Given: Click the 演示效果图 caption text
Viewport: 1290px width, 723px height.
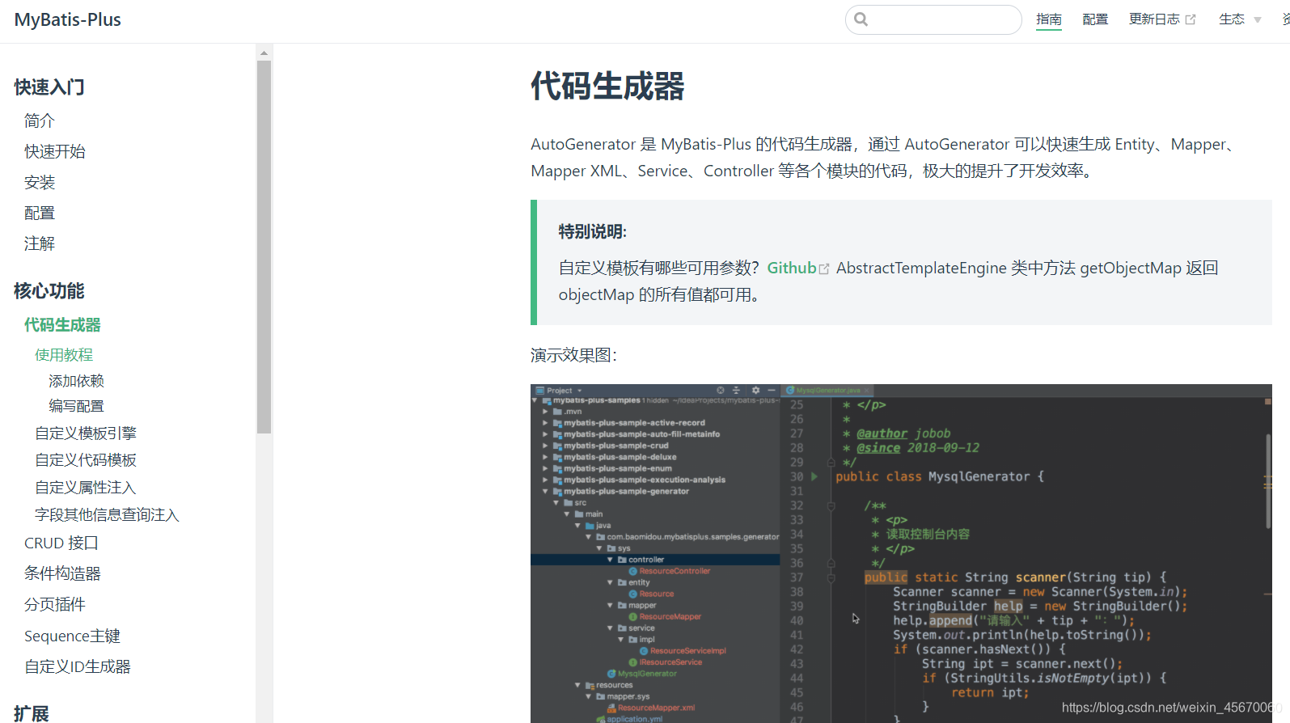Looking at the screenshot, I should click(x=574, y=355).
